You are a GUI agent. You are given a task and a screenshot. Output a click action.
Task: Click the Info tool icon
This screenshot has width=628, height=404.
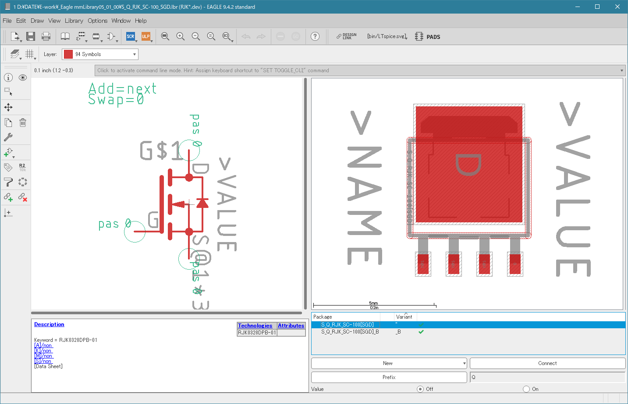coord(8,77)
